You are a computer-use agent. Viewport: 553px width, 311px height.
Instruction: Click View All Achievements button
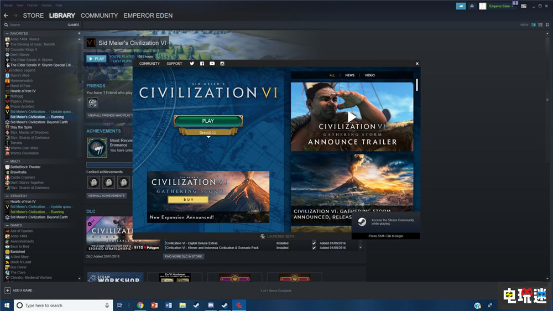tap(106, 195)
